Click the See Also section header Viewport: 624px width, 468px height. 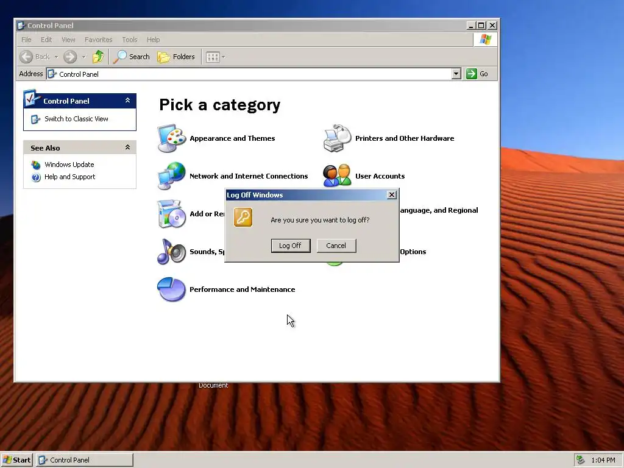tap(80, 147)
